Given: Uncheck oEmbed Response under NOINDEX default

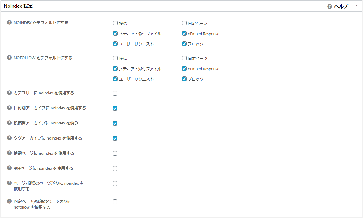Looking at the screenshot, I should click(x=184, y=34).
